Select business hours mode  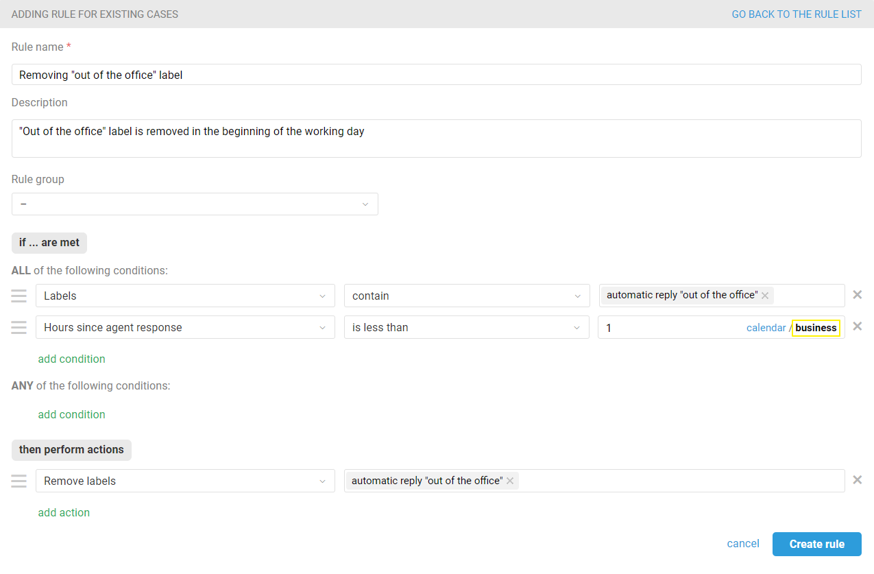[816, 328]
